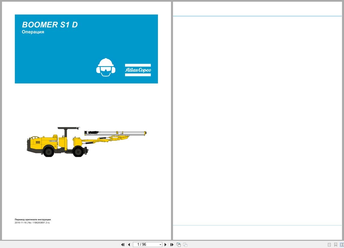
Task: Switch to single page view
Action: (x=329, y=245)
